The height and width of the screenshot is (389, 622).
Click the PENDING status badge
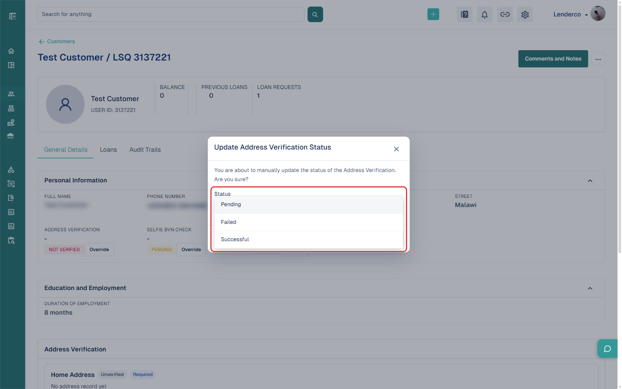coord(162,250)
